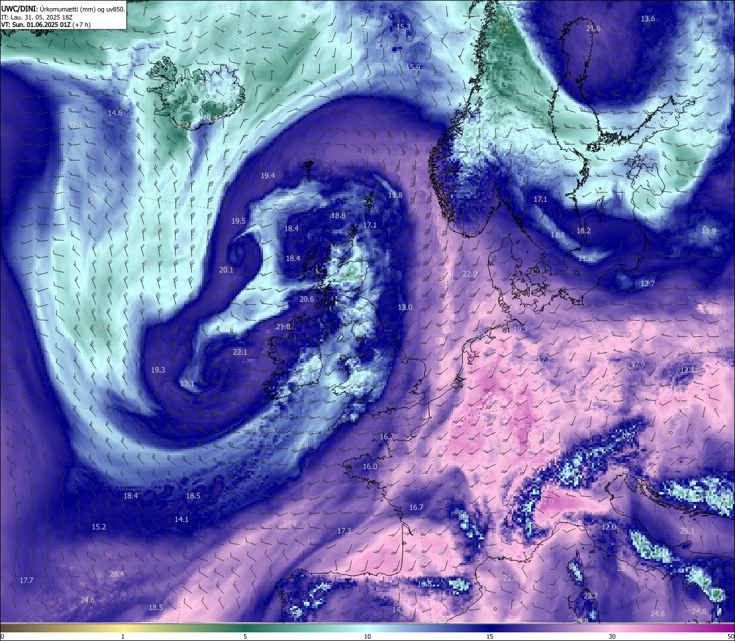735x641 pixels.
Task: Click the 15 tick on the colour scale
Action: point(490,636)
